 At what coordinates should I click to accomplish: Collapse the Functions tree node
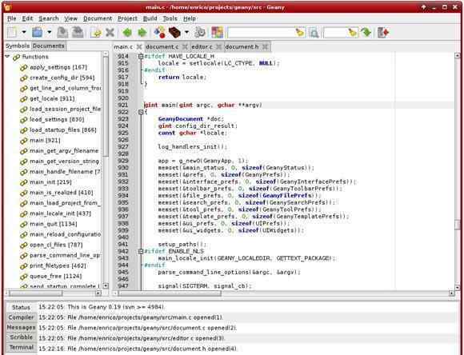(x=7, y=56)
